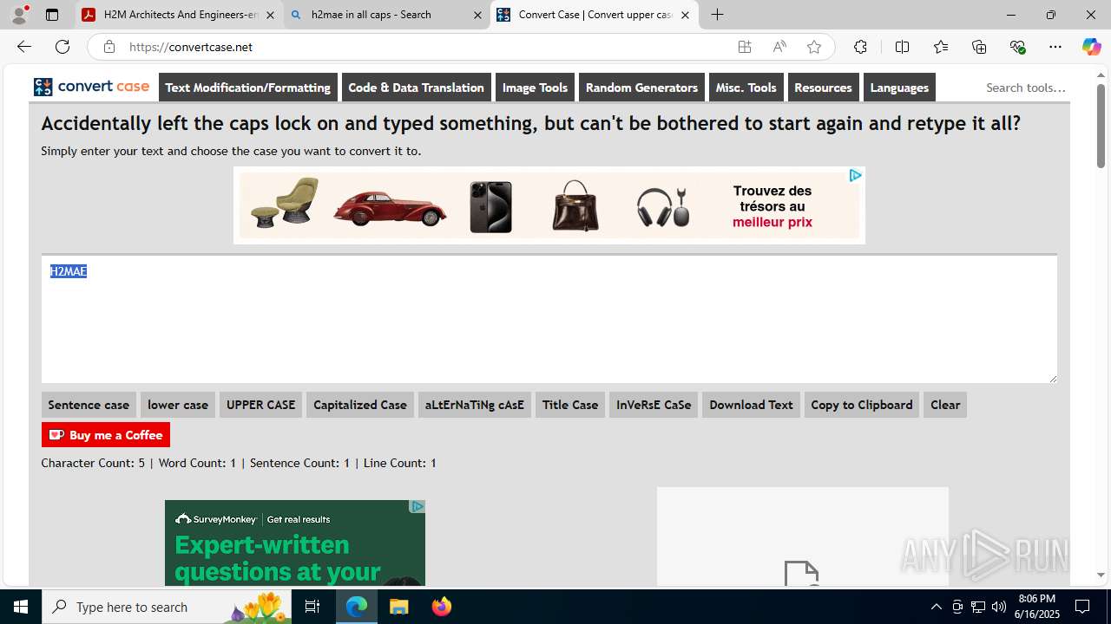Open the Misc. Tools menu

tap(746, 88)
